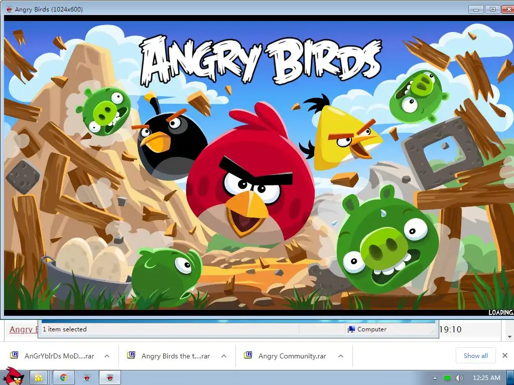Click Show all downloads button
Screen dimensions: 514x385
tap(476, 355)
